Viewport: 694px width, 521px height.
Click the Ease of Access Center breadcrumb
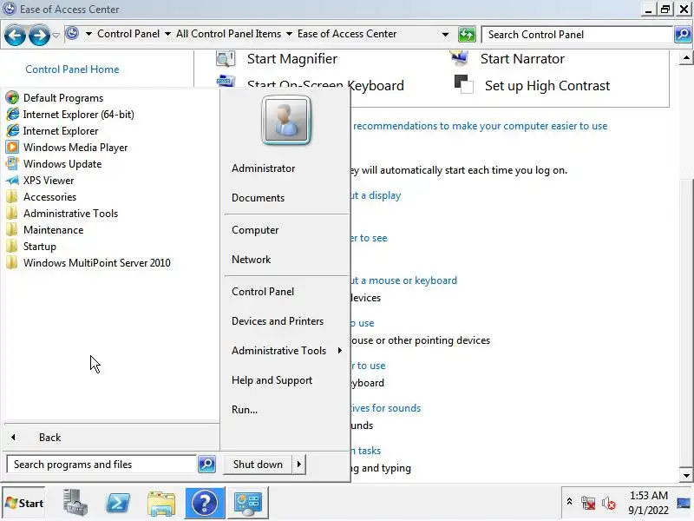346,34
